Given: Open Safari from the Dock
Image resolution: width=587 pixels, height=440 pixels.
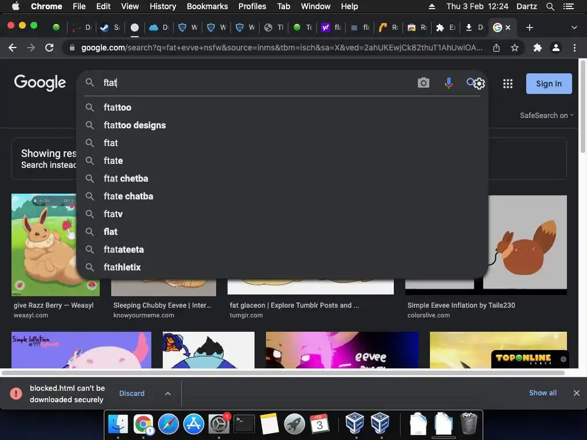Looking at the screenshot, I should [169, 424].
